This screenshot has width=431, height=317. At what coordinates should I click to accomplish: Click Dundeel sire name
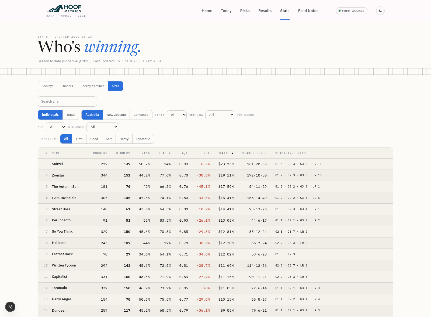[59, 311]
